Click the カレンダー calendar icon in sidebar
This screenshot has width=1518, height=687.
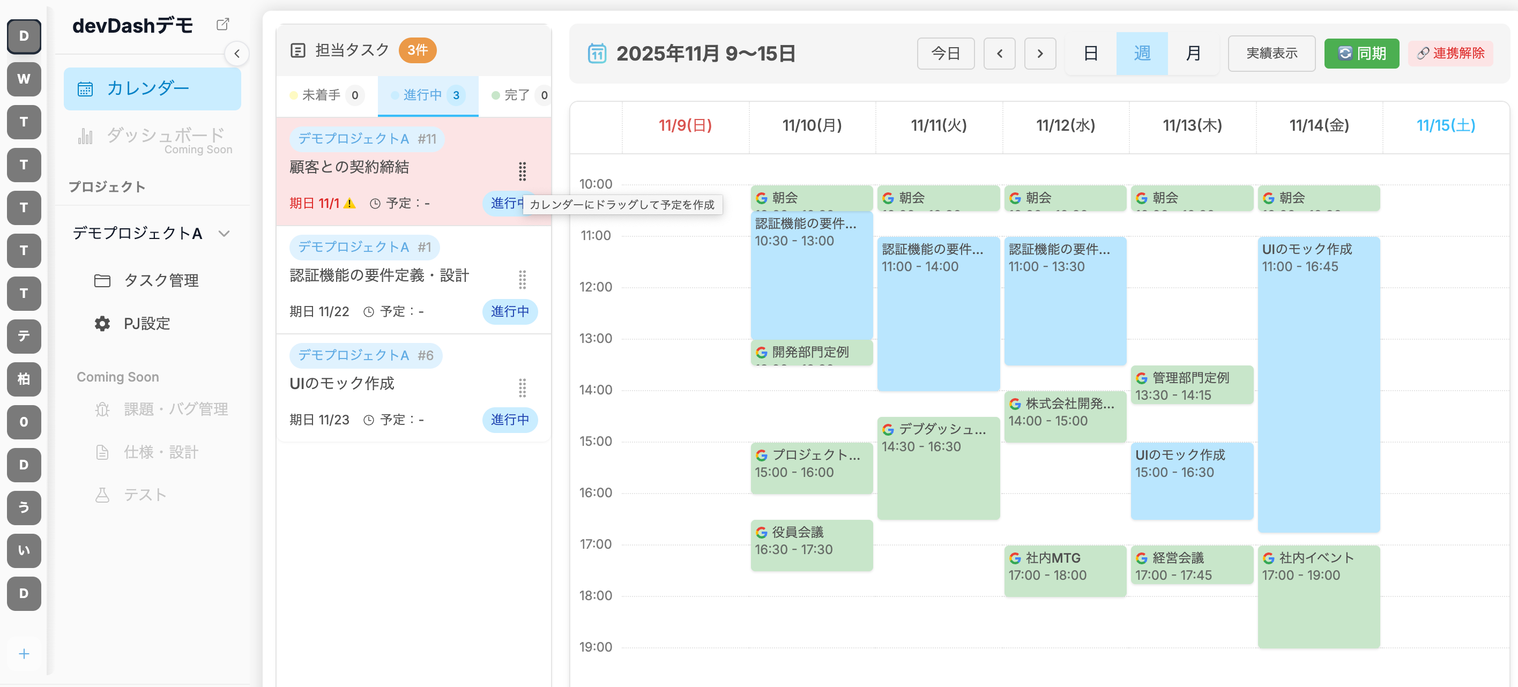click(85, 89)
